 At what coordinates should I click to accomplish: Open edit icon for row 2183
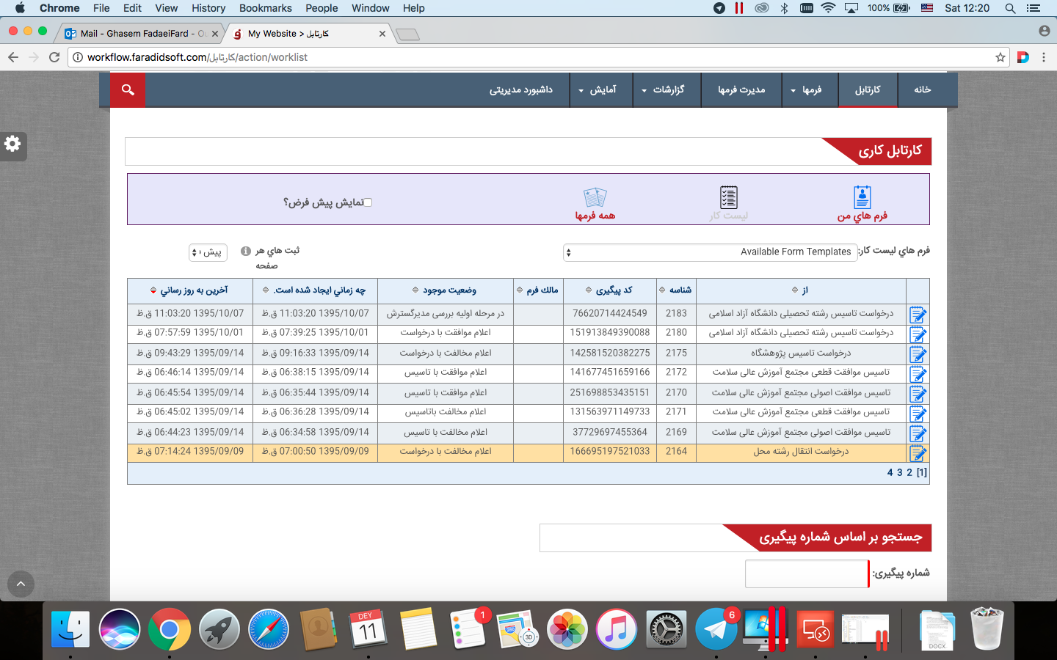[918, 315]
